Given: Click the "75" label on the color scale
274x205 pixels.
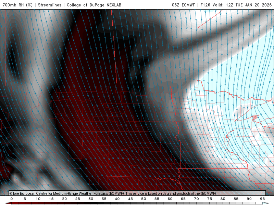Looking at the screenshot, I should click(210, 199).
